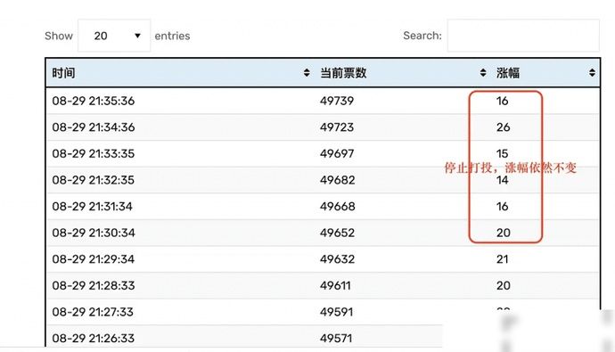
Task: Click 涨幅 value 21
Action: point(503,259)
